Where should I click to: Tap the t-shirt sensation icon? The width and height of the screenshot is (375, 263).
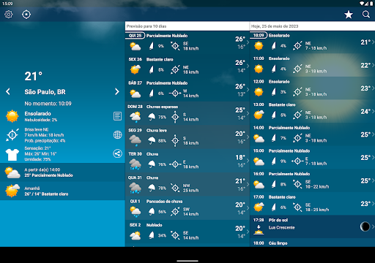click(x=12, y=155)
